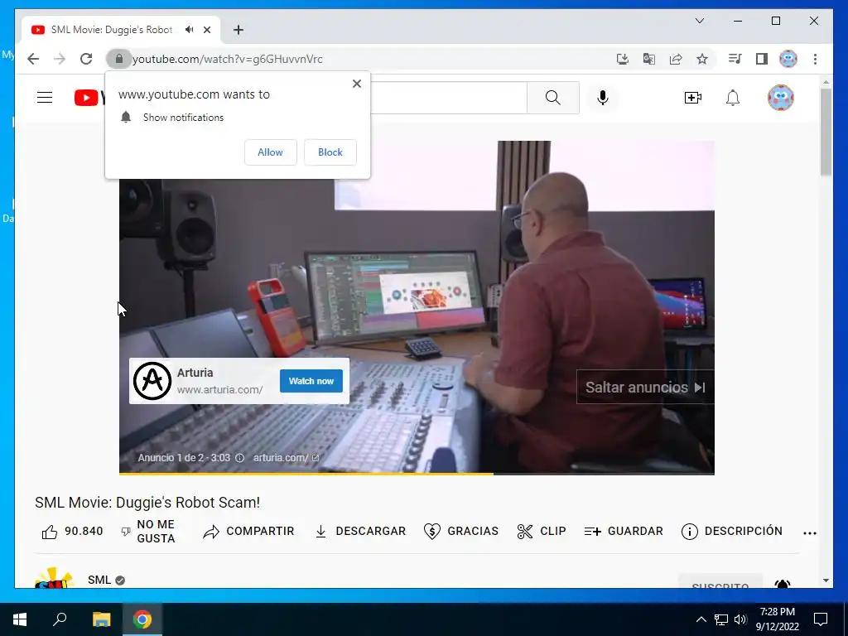Open the Windows action center
Viewport: 848px width, 636px height.
[x=821, y=619]
